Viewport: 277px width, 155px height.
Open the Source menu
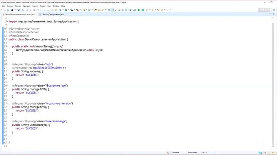[10, 6]
